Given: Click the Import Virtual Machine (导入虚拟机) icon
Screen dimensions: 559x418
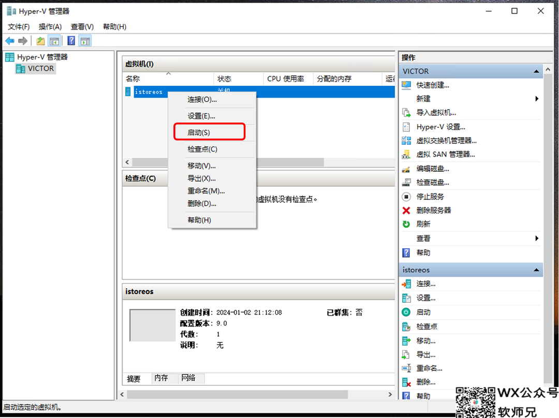Looking at the screenshot, I should pyautogui.click(x=406, y=113).
